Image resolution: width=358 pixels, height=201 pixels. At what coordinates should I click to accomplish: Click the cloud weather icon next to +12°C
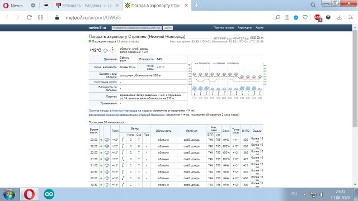click(x=105, y=50)
